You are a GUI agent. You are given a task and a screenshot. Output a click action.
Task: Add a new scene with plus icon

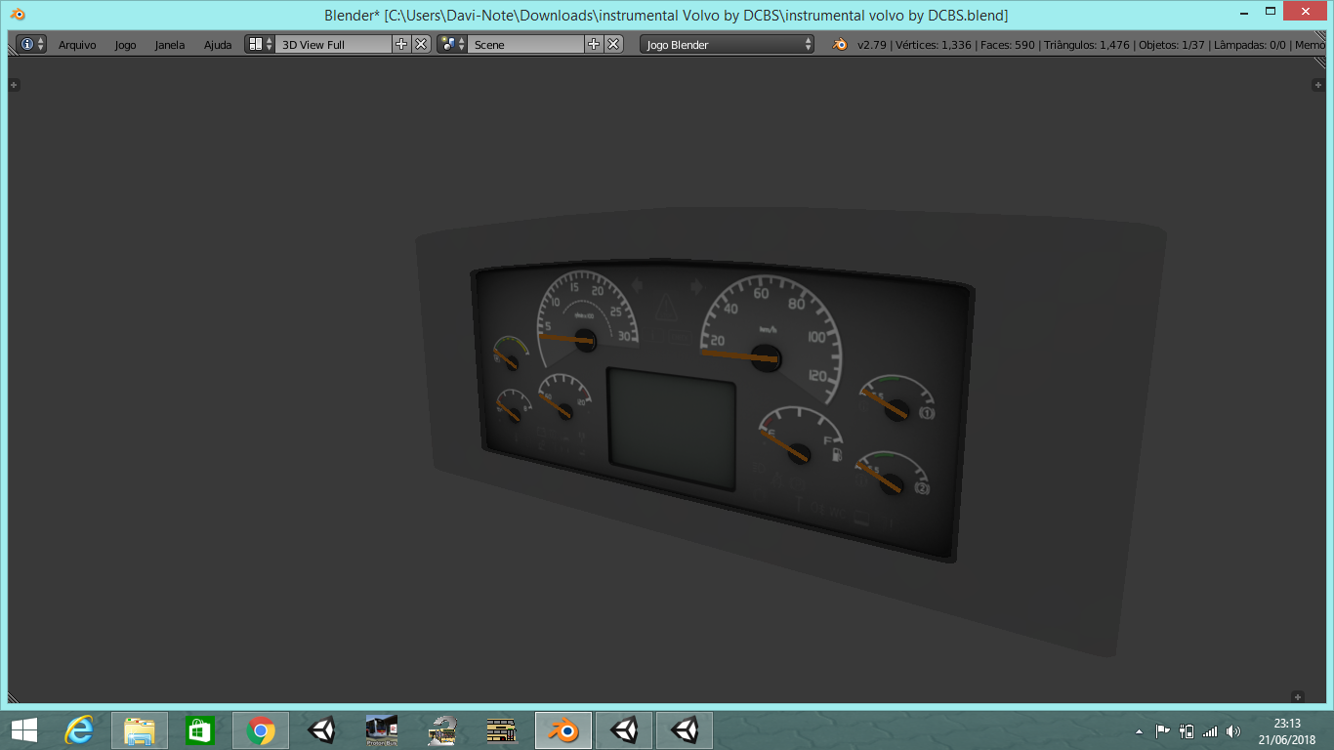point(594,44)
